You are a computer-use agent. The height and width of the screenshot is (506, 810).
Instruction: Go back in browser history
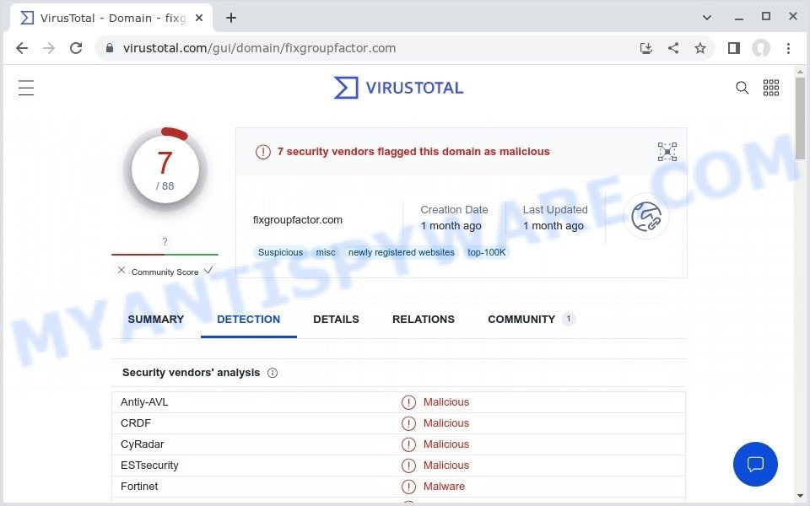click(x=22, y=48)
